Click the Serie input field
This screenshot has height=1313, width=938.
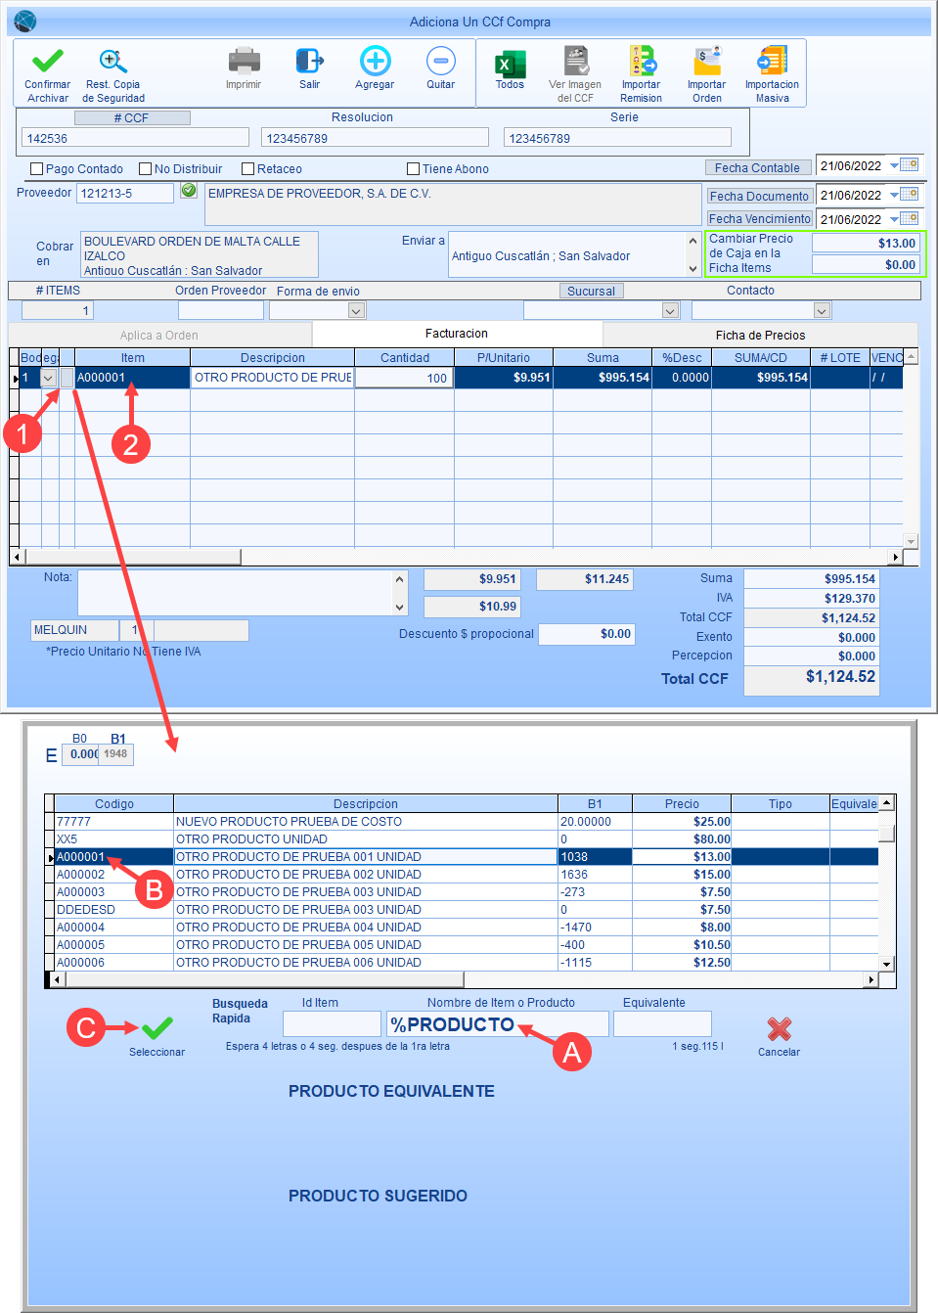click(617, 138)
